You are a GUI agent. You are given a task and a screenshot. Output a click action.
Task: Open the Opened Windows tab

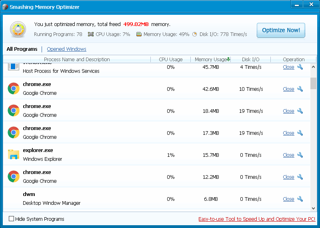point(66,49)
